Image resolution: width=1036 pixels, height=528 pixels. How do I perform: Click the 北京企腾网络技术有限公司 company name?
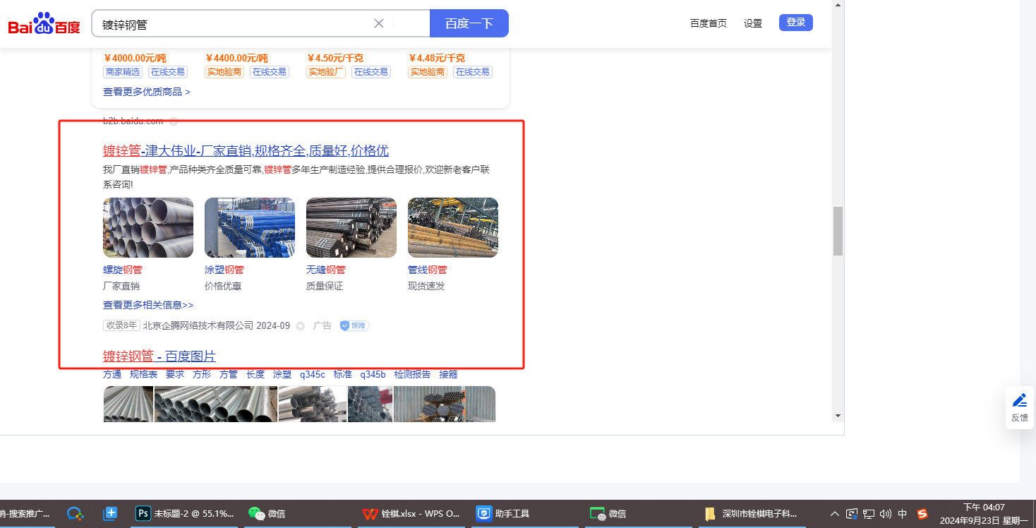click(x=198, y=325)
